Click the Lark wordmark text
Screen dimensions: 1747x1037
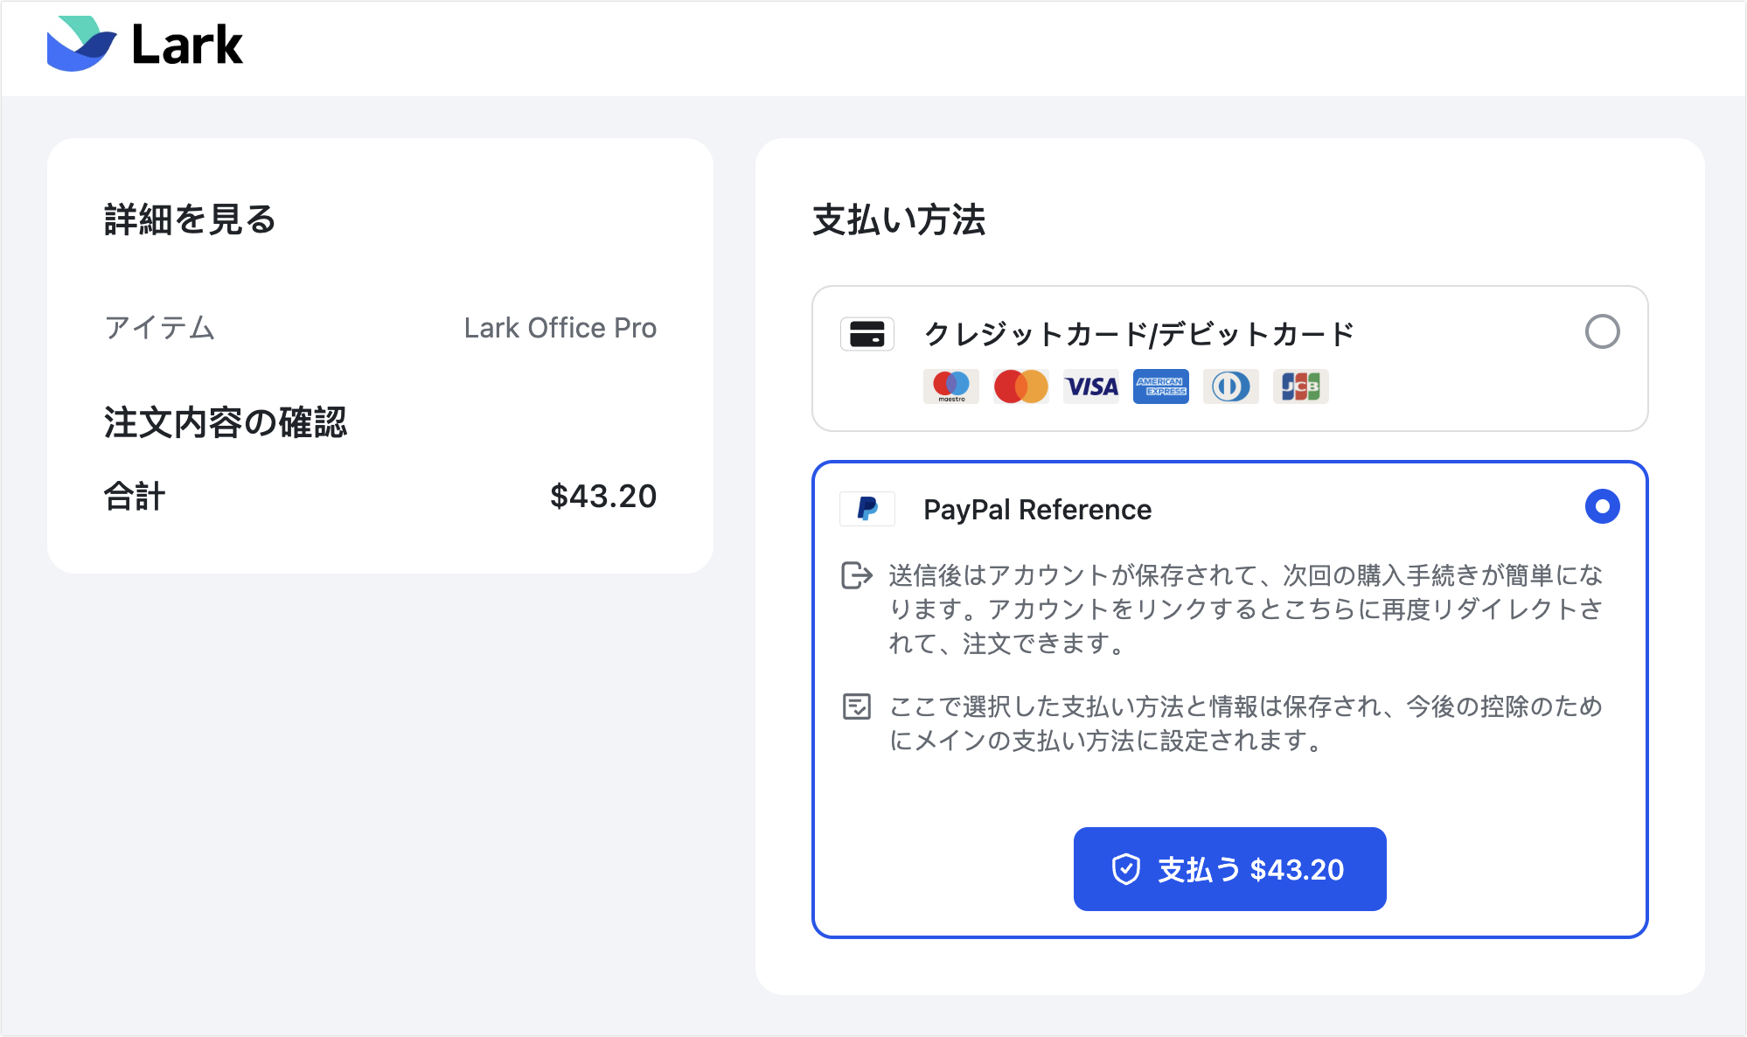pos(187,45)
